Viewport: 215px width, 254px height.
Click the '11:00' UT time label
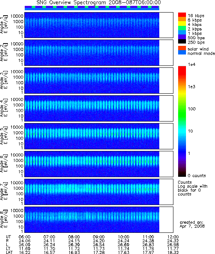(148, 237)
